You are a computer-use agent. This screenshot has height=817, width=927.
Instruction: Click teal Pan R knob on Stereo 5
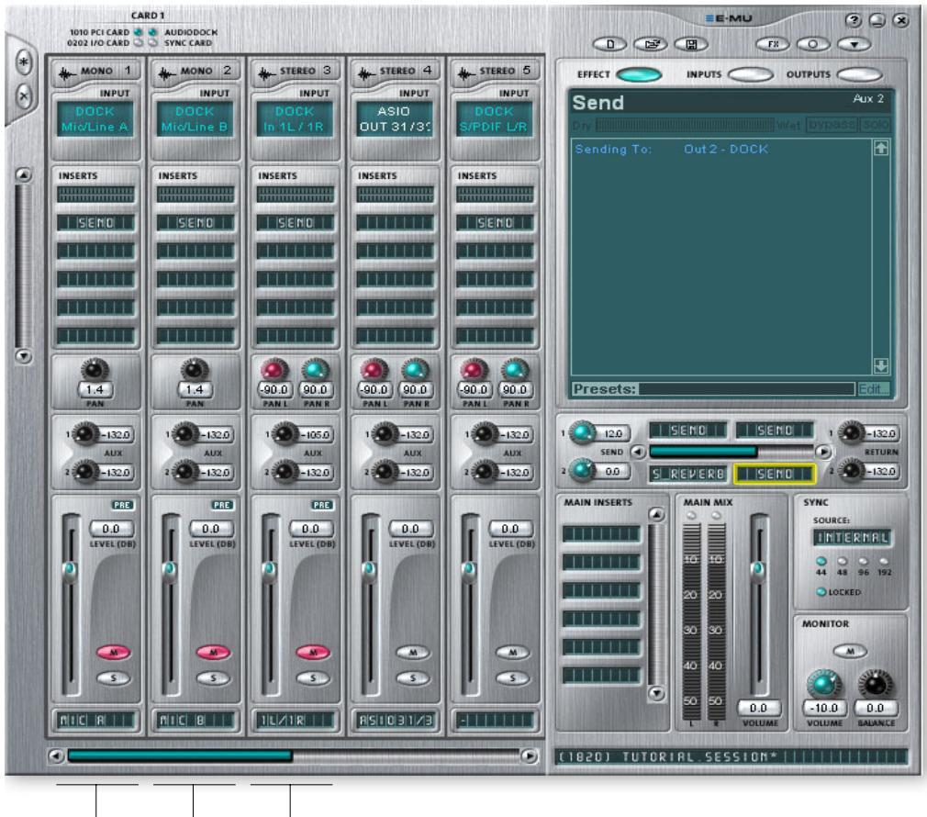tap(514, 370)
